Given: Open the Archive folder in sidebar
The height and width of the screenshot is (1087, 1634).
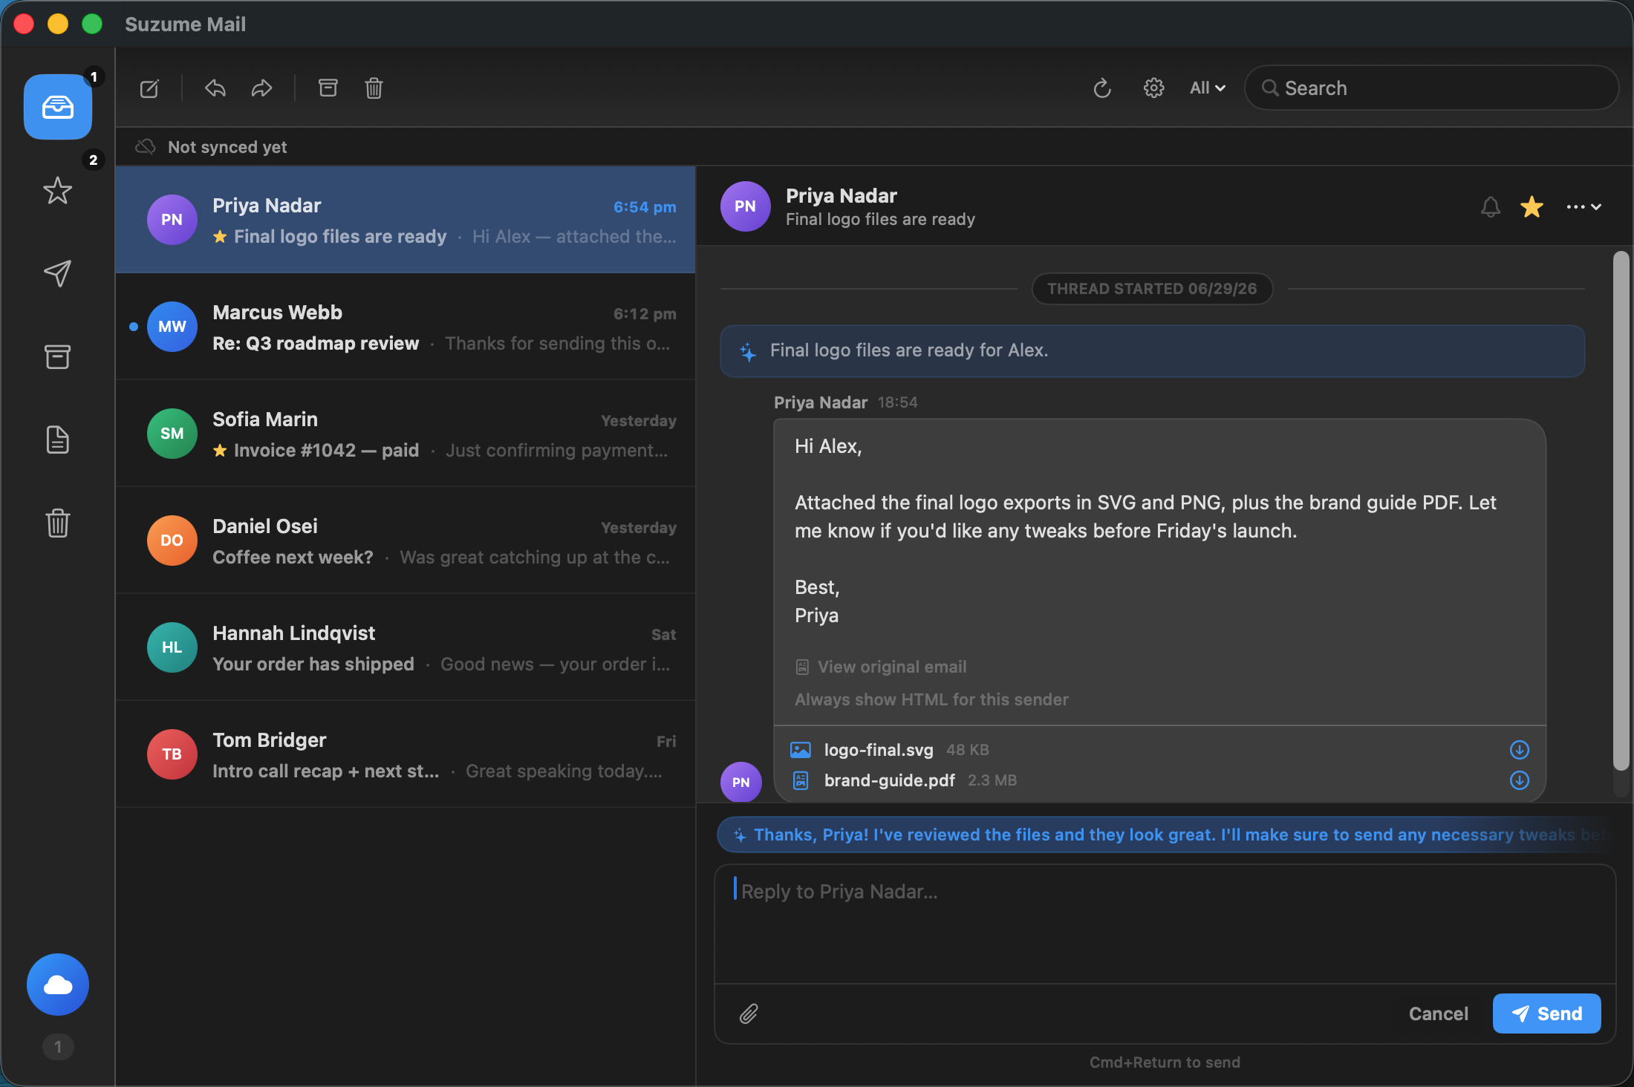Looking at the screenshot, I should point(58,356).
